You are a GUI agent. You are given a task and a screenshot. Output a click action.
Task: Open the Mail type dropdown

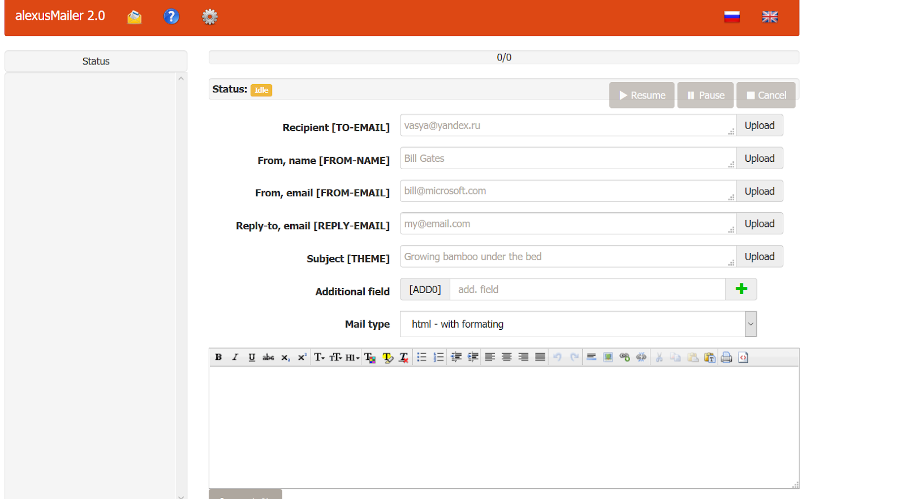click(578, 324)
